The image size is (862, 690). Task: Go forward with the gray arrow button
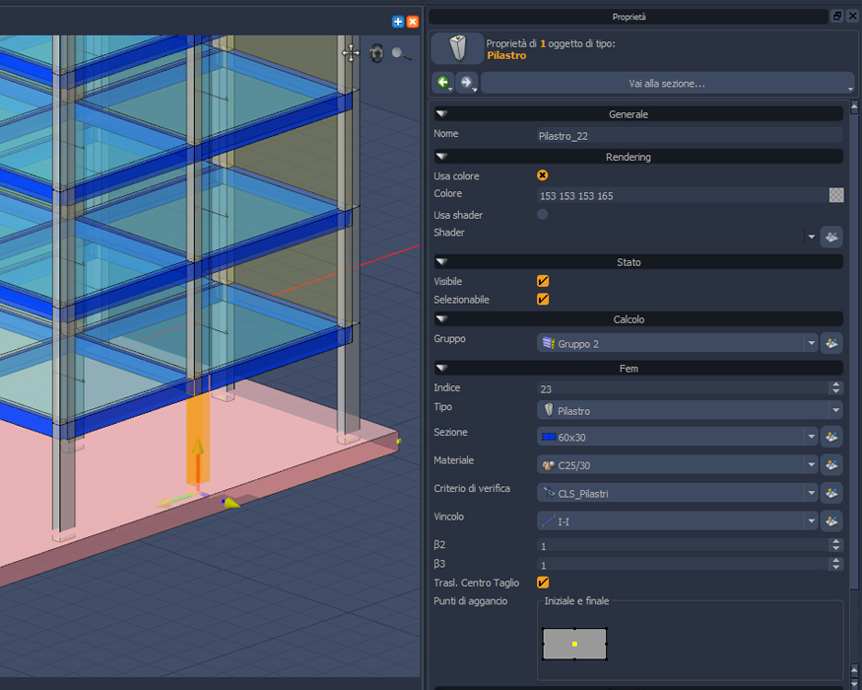click(466, 83)
